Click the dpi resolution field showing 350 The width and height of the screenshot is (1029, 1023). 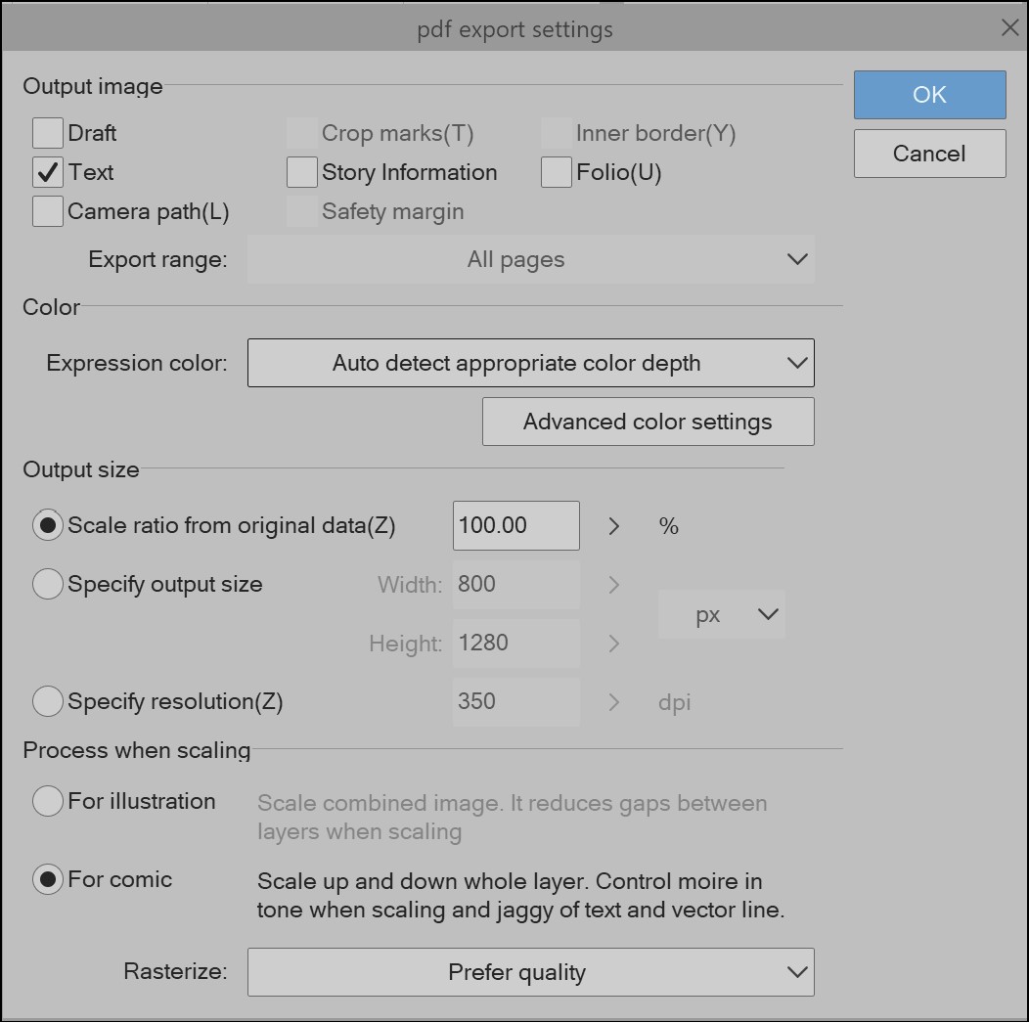coord(515,701)
